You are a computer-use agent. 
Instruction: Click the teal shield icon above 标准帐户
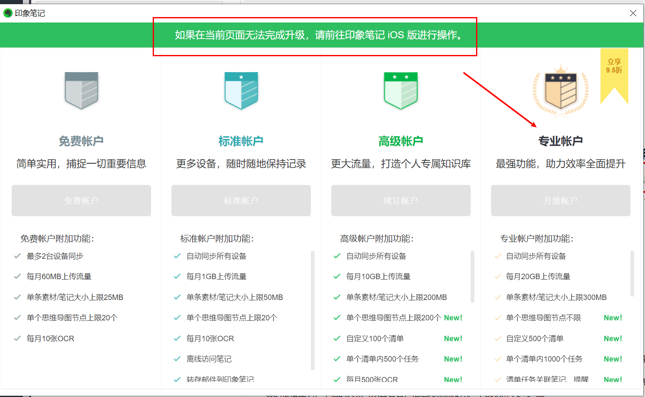pos(241,90)
